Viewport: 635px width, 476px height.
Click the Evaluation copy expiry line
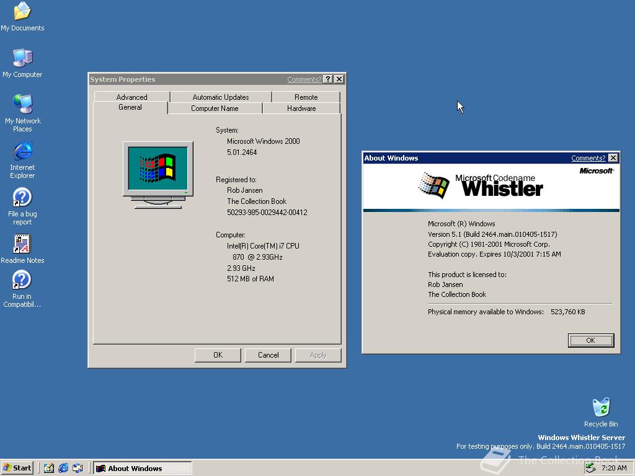[494, 254]
